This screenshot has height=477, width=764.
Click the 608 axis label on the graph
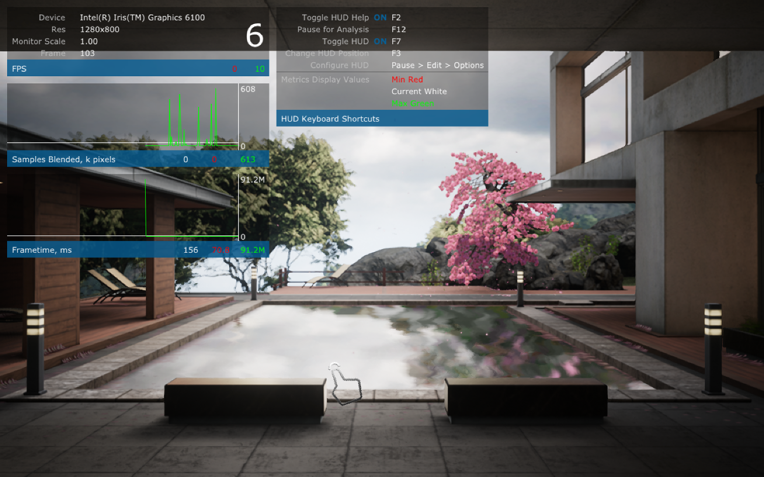click(x=248, y=89)
